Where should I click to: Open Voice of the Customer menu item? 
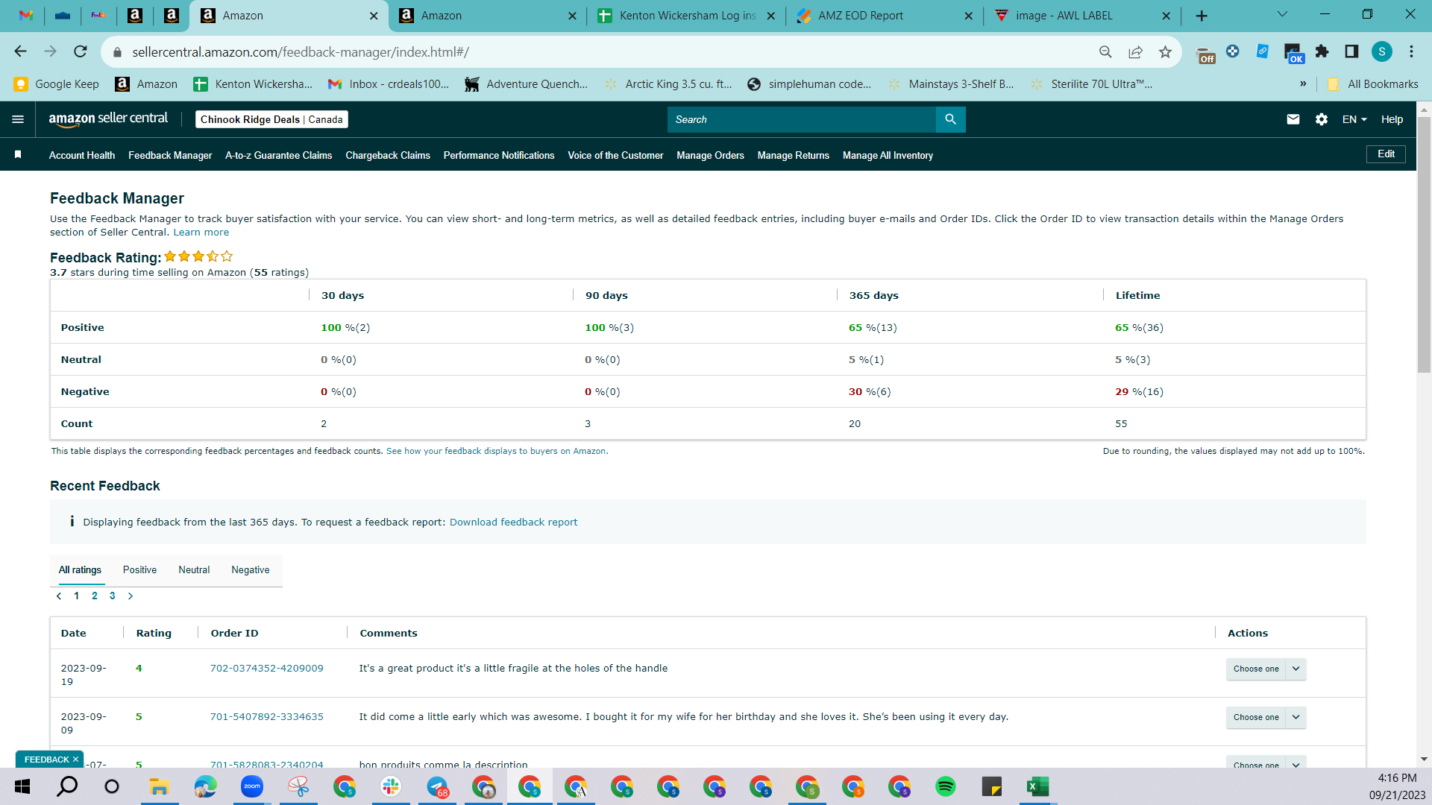(615, 155)
